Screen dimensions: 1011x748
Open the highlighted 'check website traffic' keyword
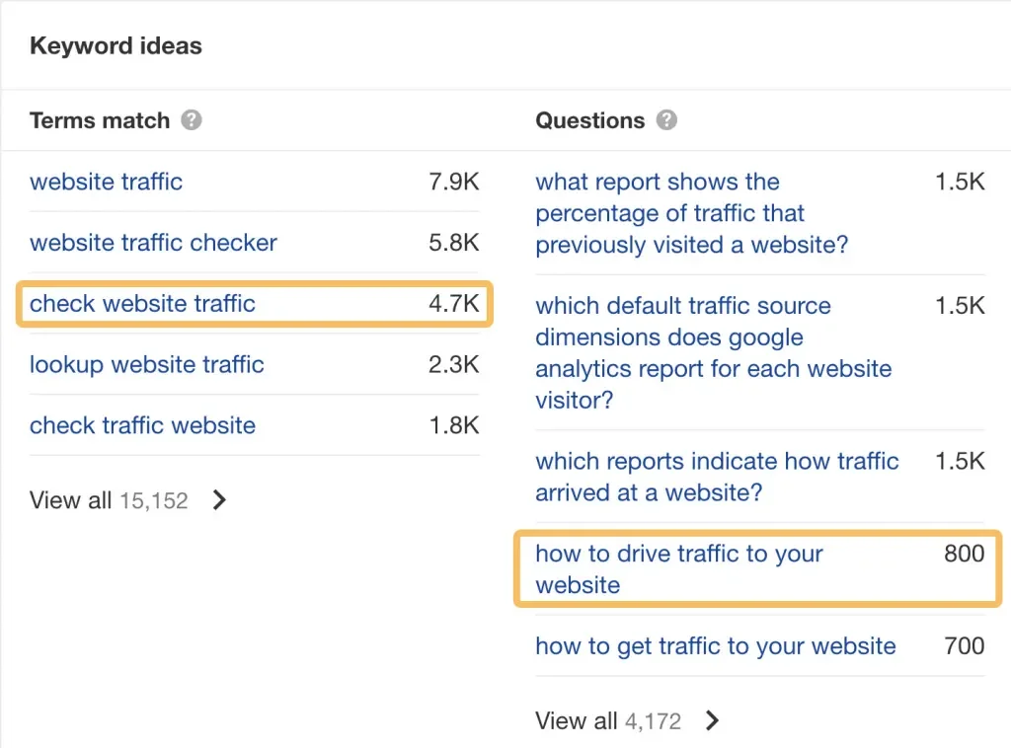[x=141, y=304]
